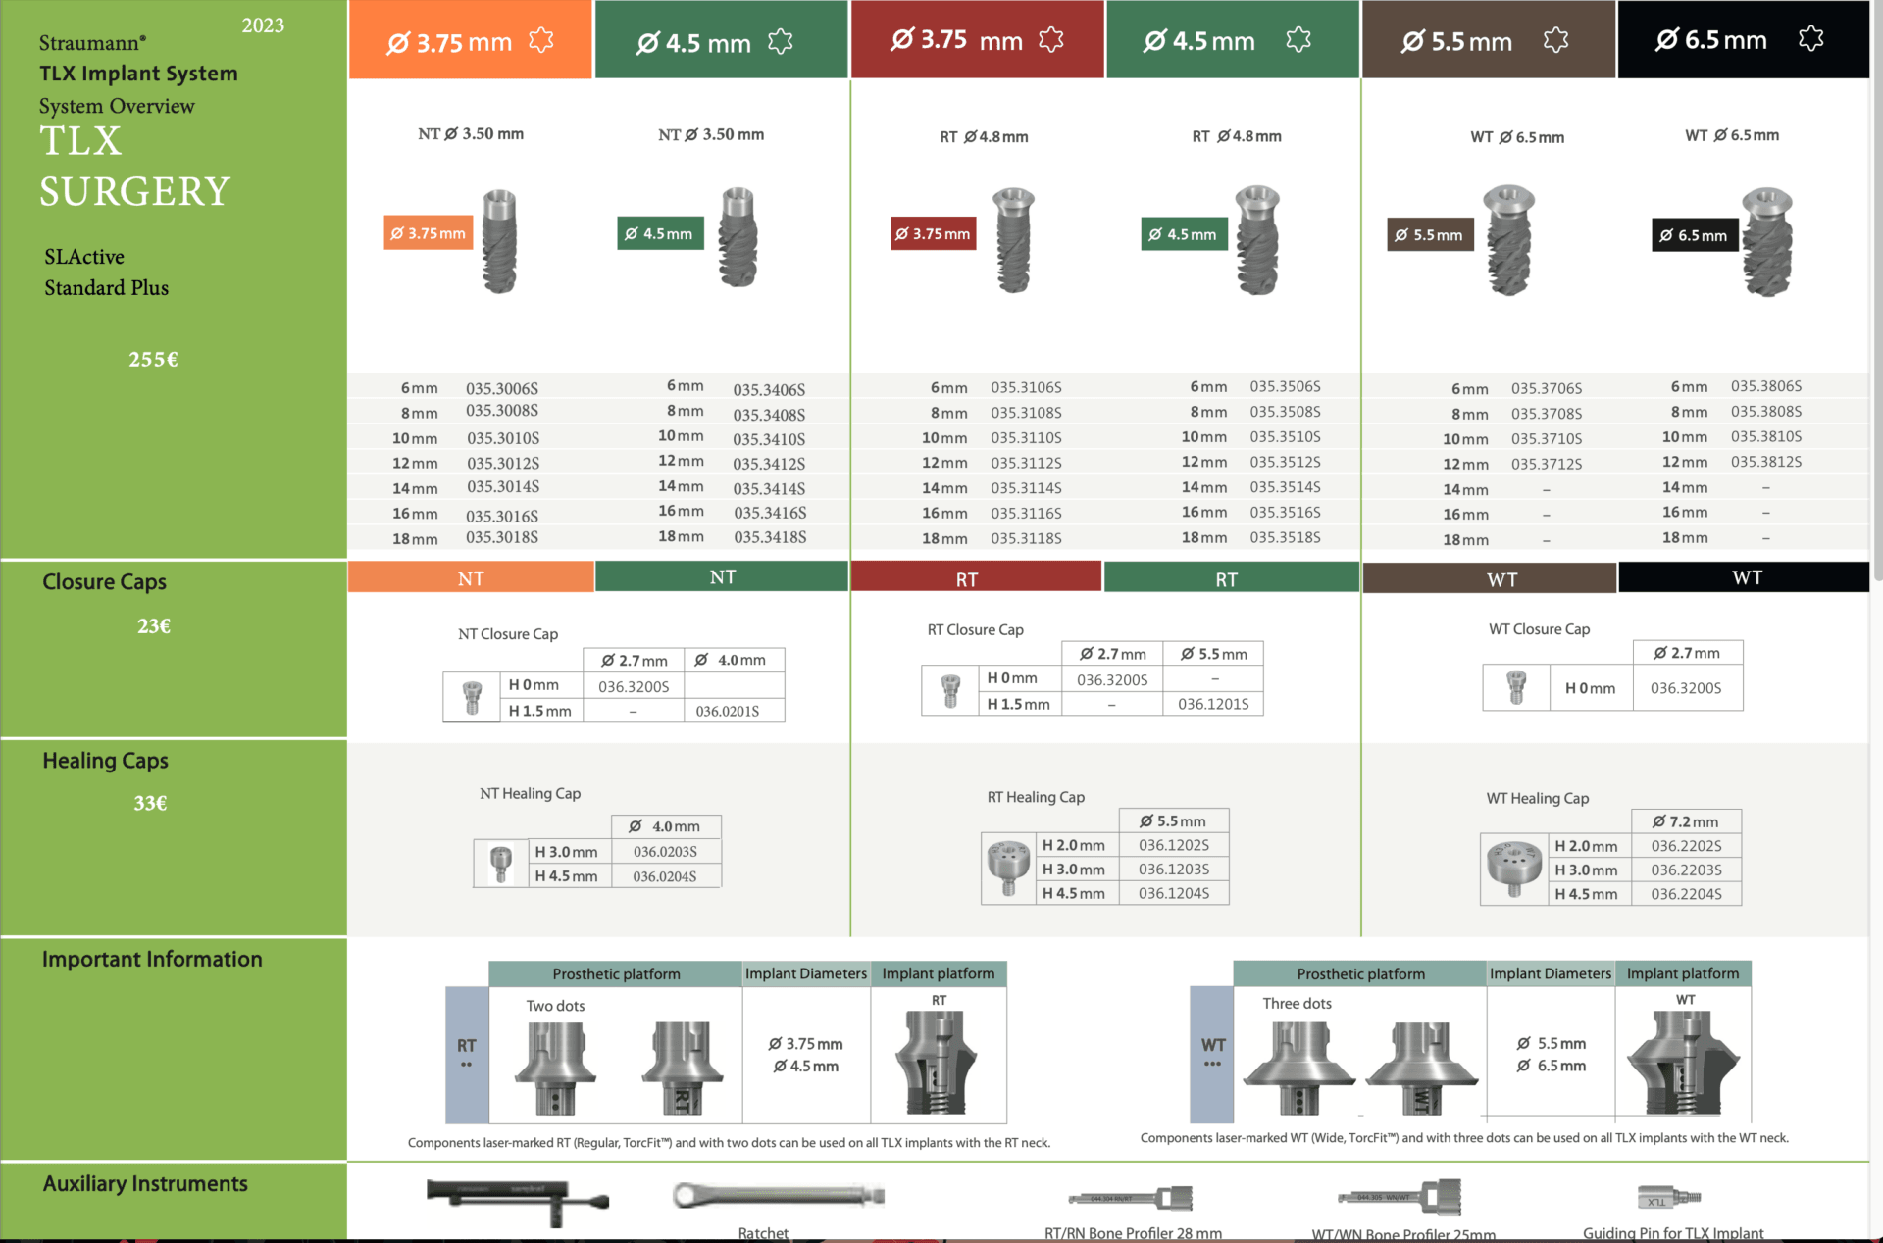Click the orange 3.75 mm diameter badge
Screen dimensions: 1883x1243
(429, 233)
